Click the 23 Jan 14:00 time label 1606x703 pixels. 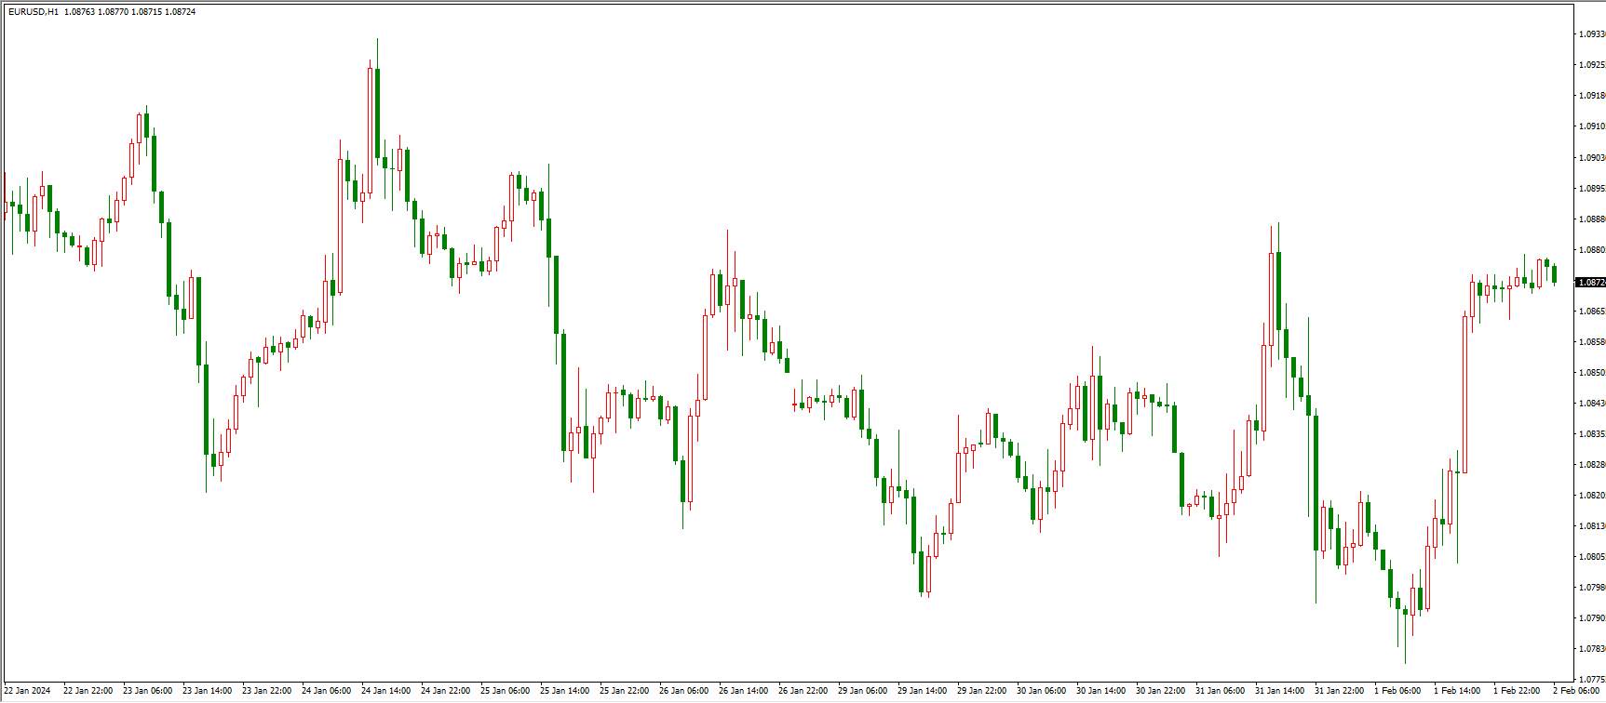click(208, 690)
